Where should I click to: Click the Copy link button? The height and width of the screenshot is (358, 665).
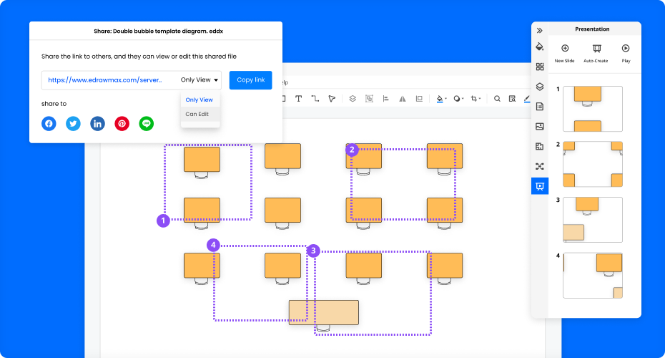pos(250,80)
